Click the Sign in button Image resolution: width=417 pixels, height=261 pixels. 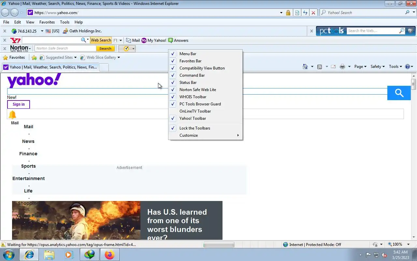[x=19, y=104]
